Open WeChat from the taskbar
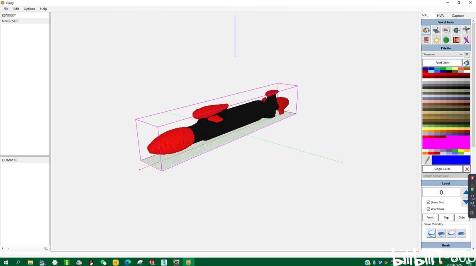The height and width of the screenshot is (266, 476). (x=103, y=262)
